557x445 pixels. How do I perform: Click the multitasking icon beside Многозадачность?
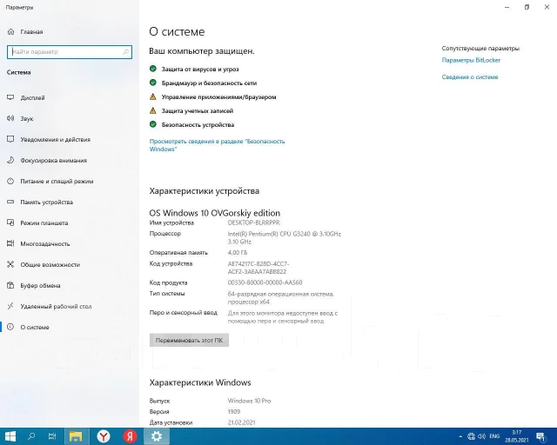click(x=10, y=243)
